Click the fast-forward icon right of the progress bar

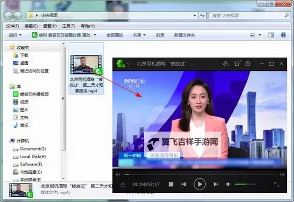282,175
